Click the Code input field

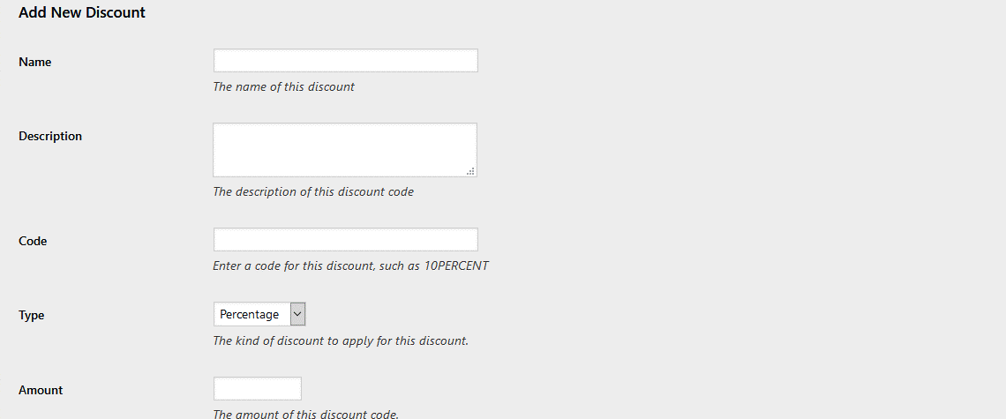click(x=345, y=239)
